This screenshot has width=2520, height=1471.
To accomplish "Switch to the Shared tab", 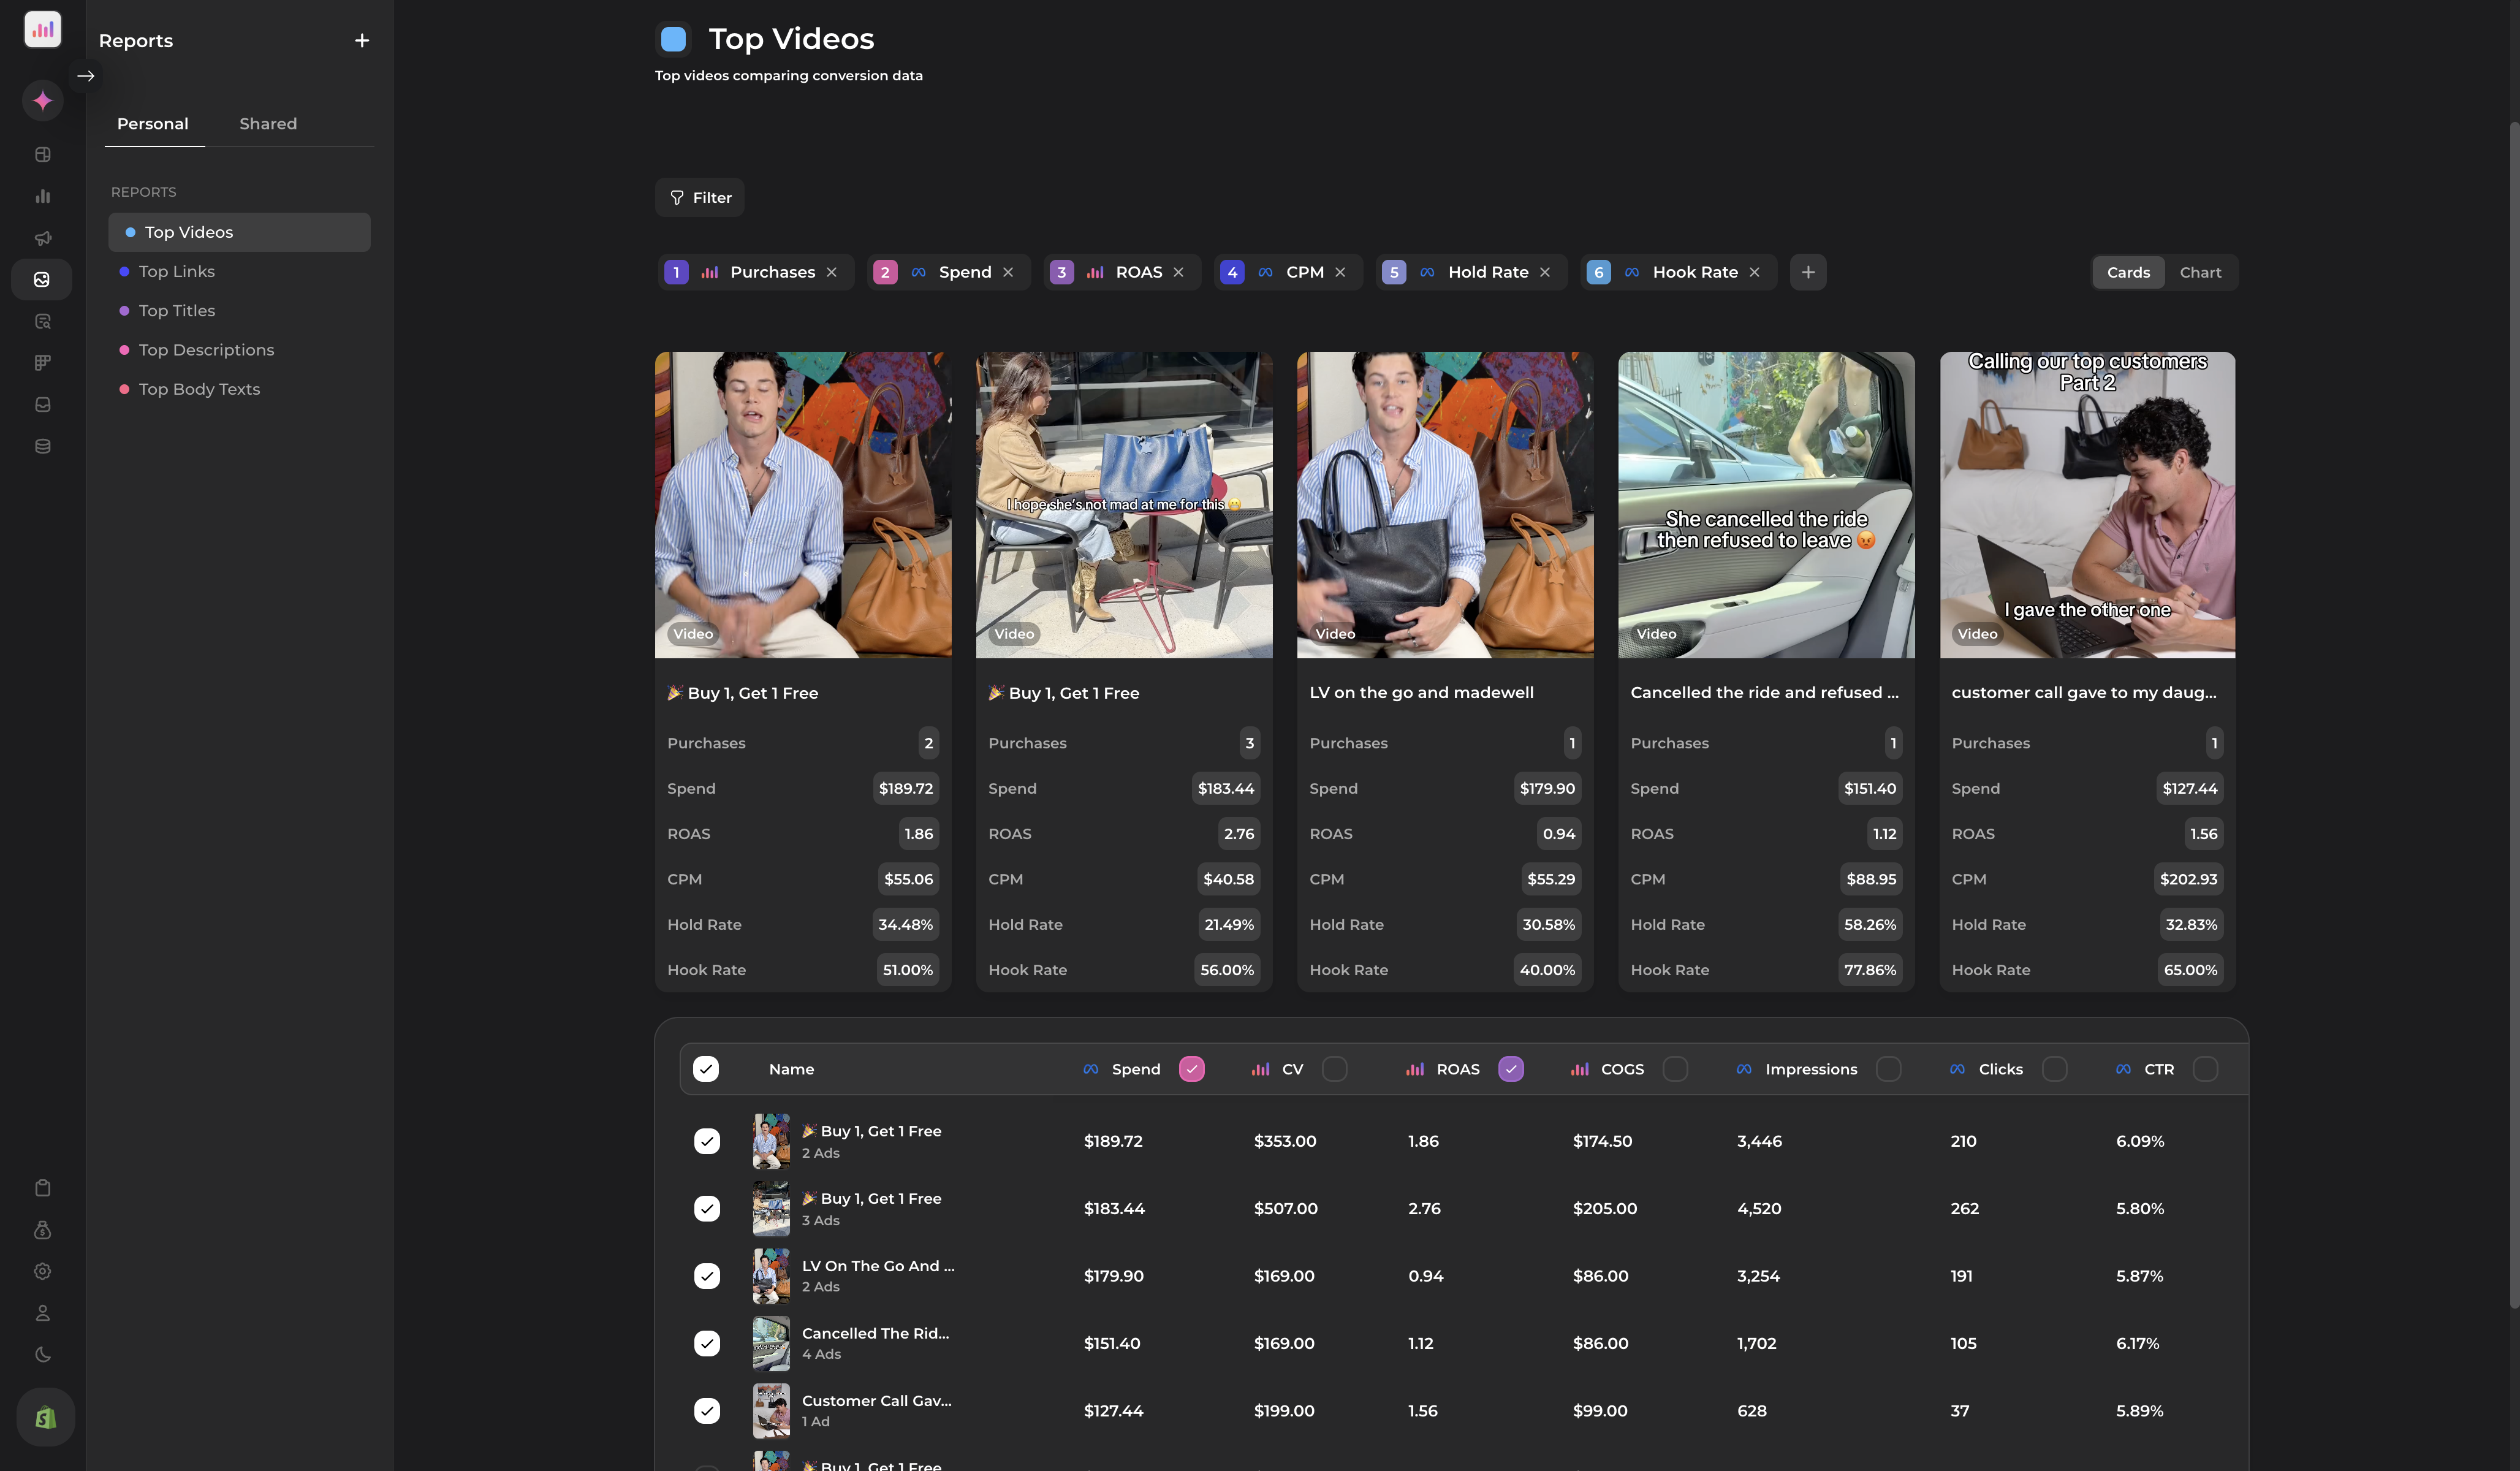I will (x=267, y=123).
